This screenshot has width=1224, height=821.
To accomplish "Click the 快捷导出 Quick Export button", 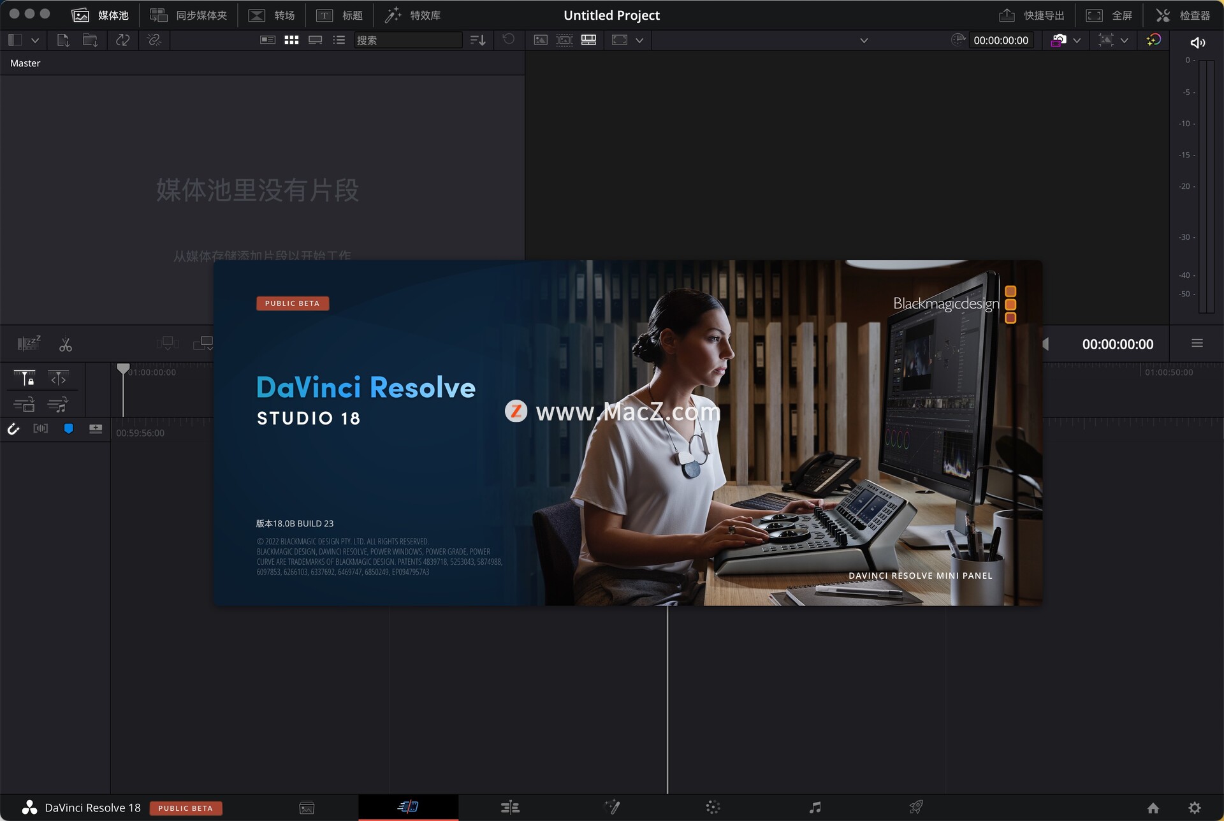I will click(x=1031, y=15).
